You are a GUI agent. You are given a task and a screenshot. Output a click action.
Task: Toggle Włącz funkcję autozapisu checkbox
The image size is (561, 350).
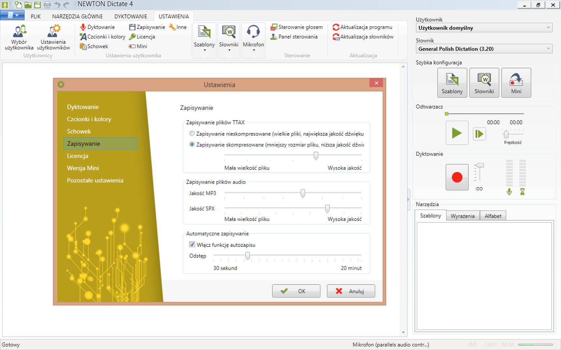(192, 245)
